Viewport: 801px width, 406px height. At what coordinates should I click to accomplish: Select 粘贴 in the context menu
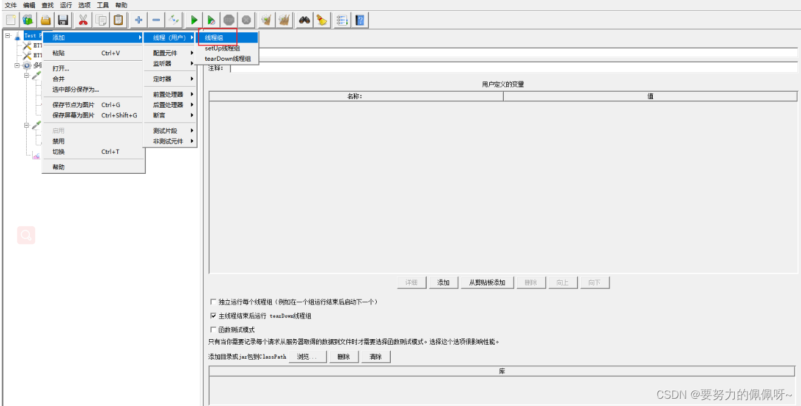click(93, 53)
